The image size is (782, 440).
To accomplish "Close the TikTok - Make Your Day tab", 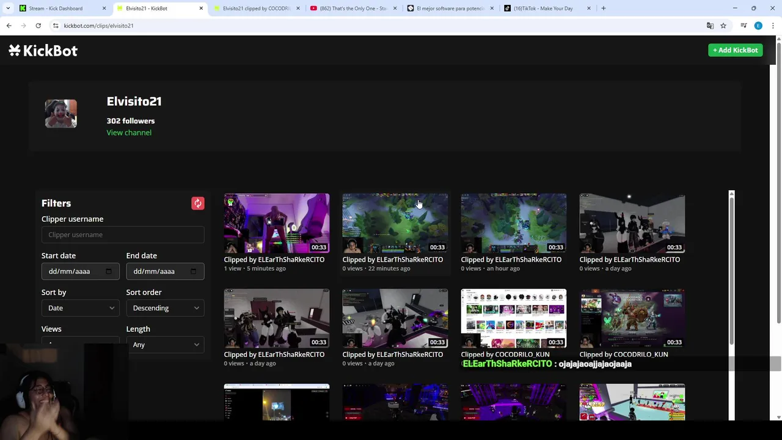I will (588, 9).
